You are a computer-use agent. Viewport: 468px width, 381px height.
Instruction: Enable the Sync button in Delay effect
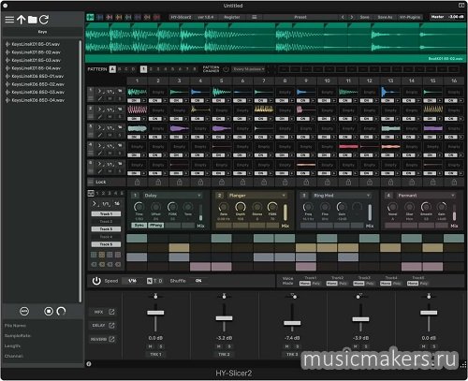[139, 226]
